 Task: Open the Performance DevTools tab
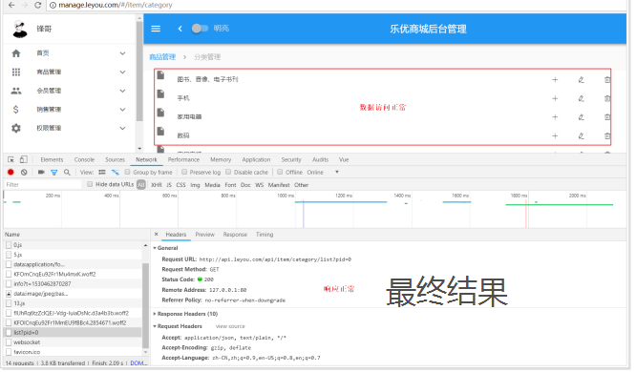(x=183, y=159)
